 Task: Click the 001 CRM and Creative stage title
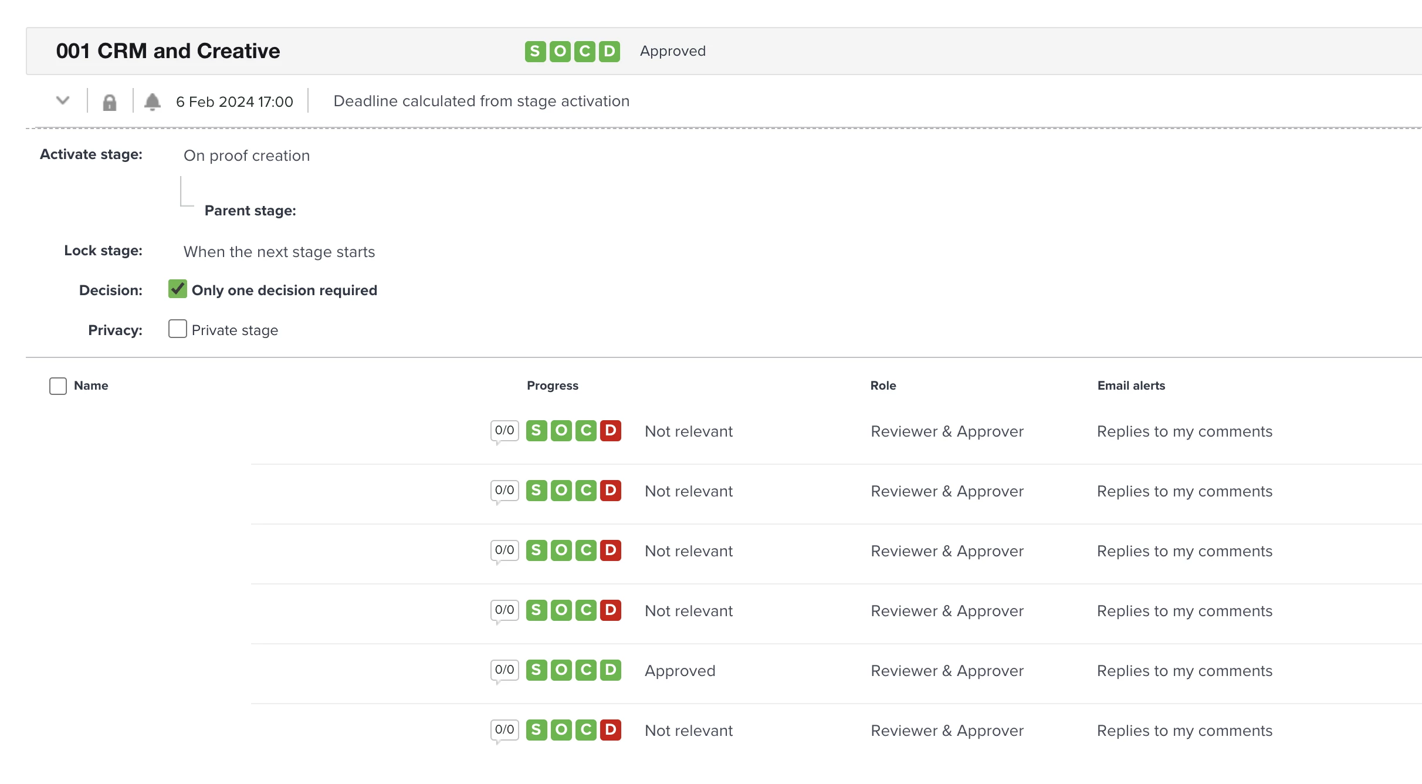click(x=168, y=51)
